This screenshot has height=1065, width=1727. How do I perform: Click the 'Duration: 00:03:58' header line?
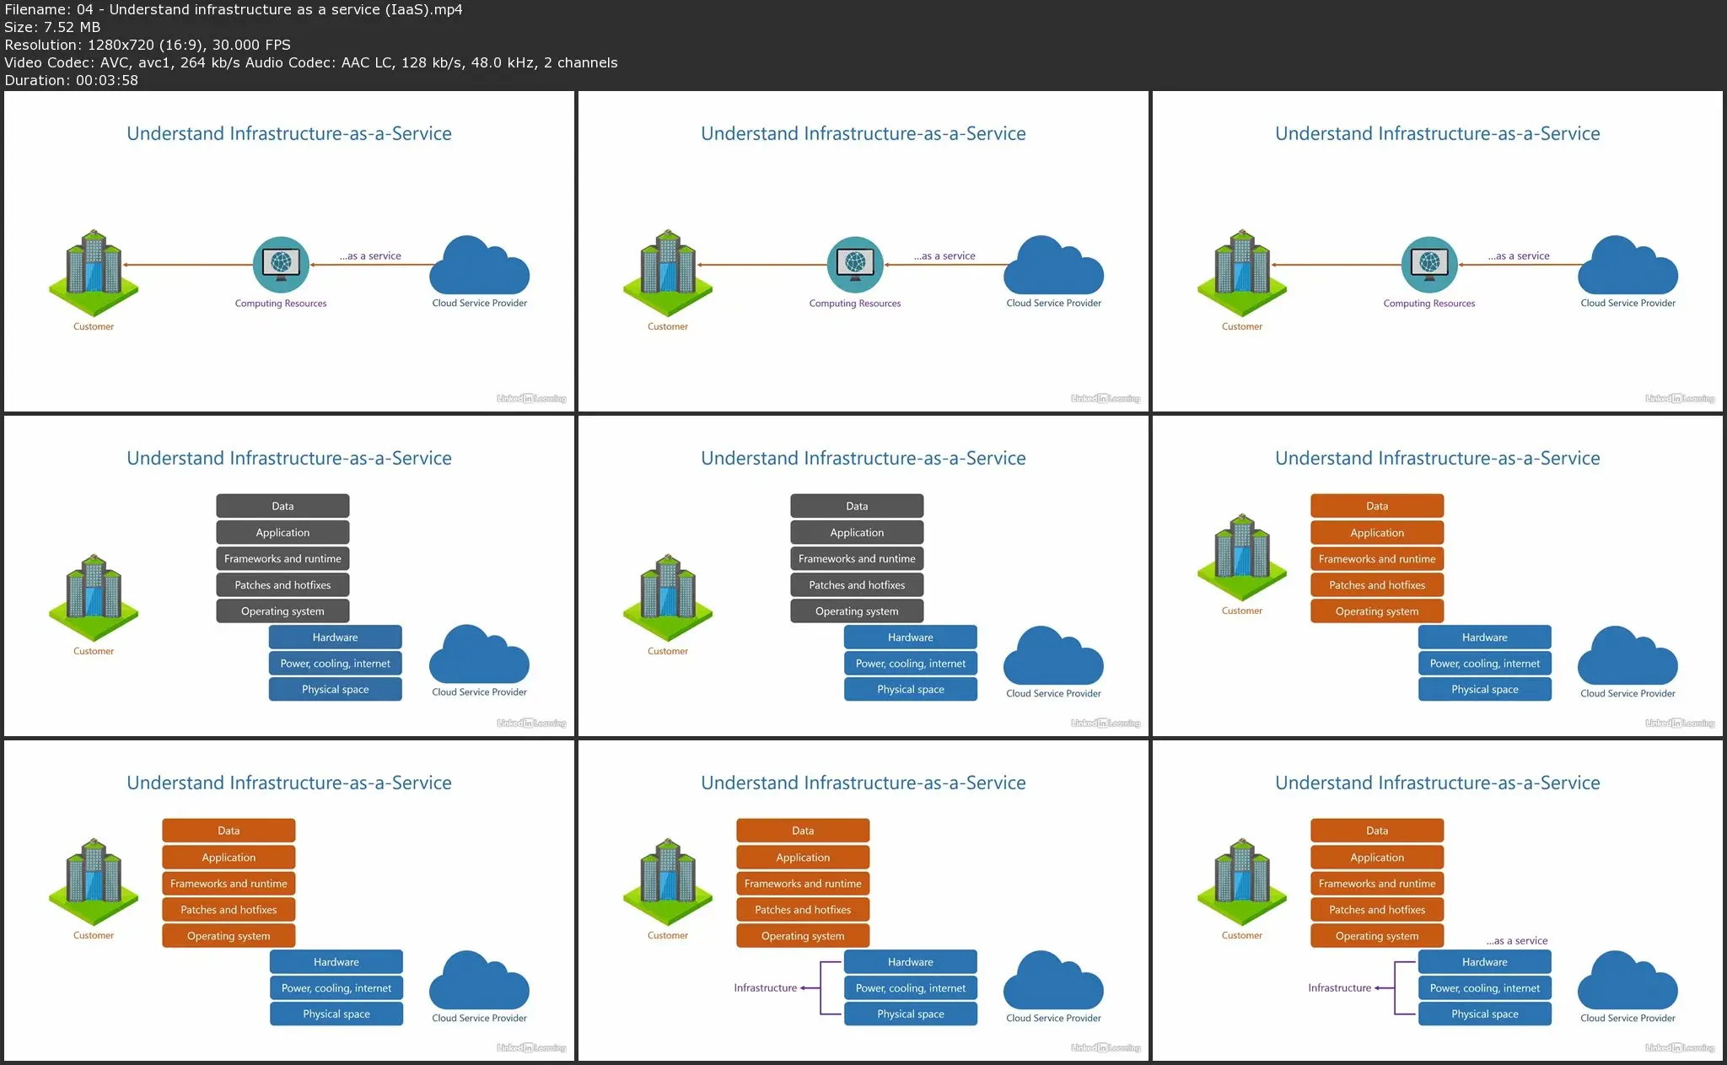point(72,80)
